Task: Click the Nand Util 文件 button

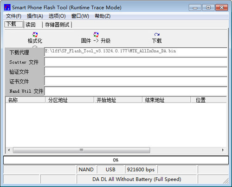Action: pos(25,91)
